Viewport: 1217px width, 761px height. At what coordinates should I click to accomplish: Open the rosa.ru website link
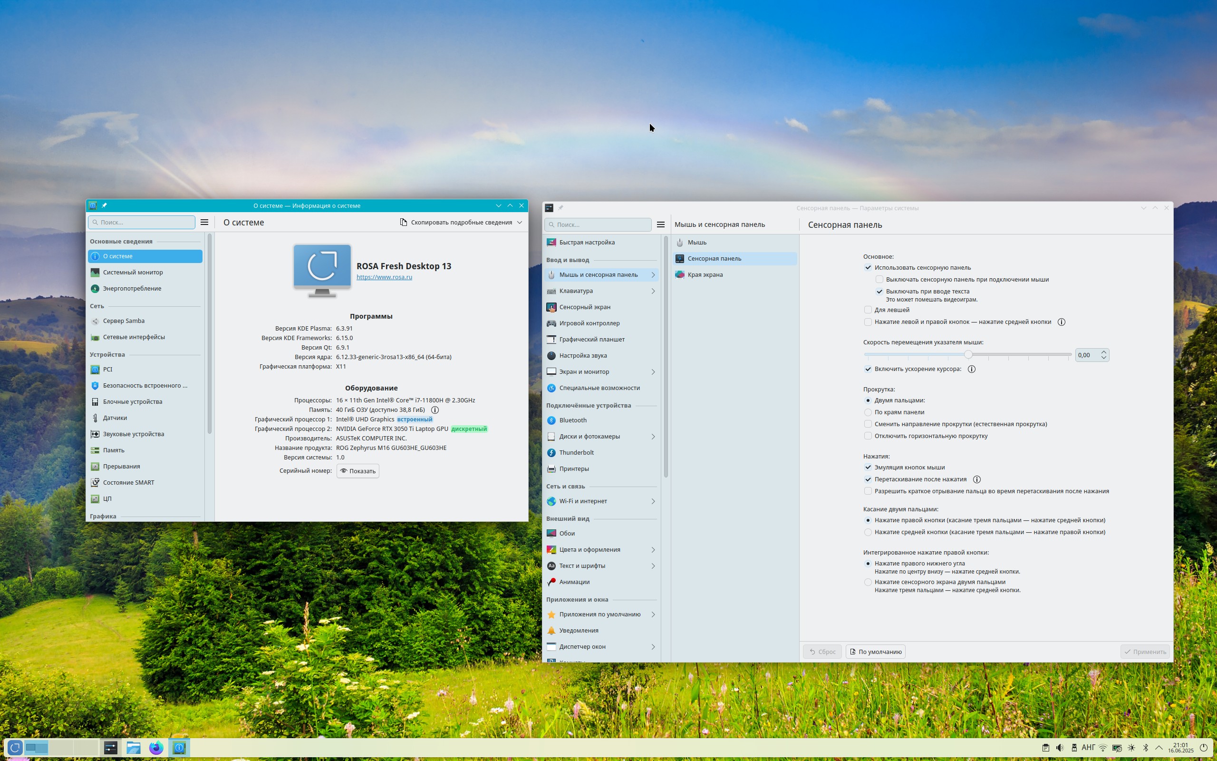point(384,277)
